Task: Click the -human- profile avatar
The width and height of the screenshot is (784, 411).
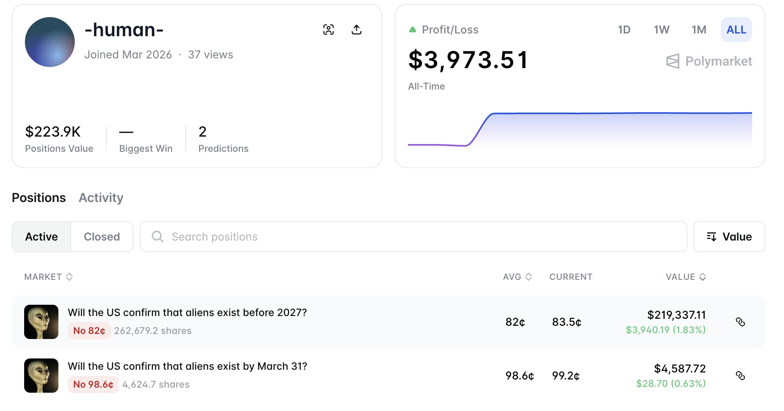Action: pyautogui.click(x=50, y=42)
